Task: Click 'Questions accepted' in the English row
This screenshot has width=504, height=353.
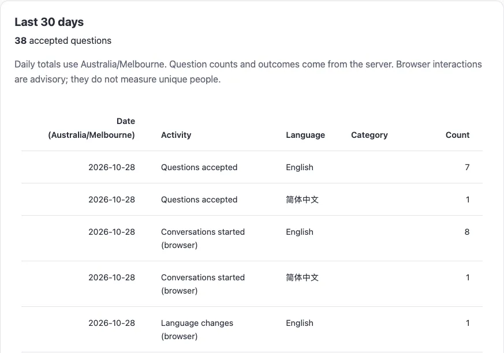Action: 199,167
